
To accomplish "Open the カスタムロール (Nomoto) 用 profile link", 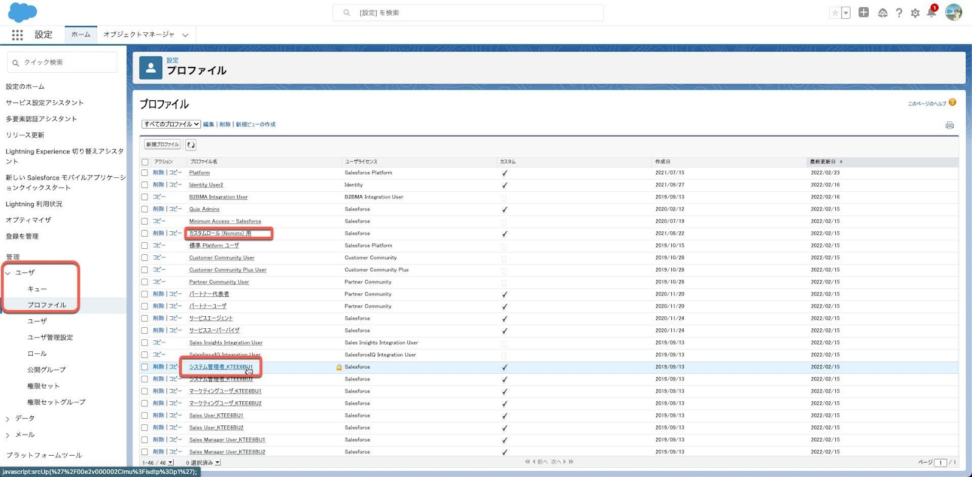I will click(x=220, y=234).
